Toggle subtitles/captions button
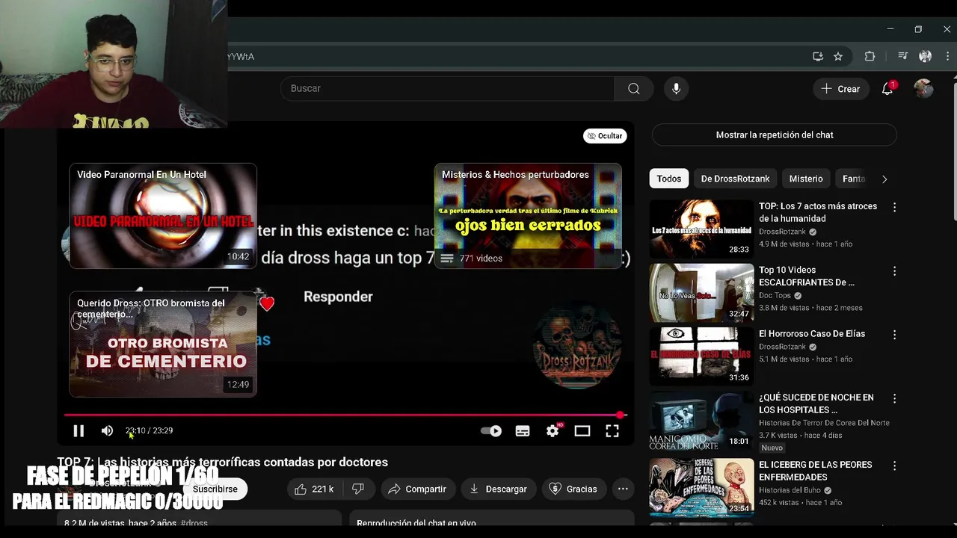The image size is (957, 538). pos(523,430)
